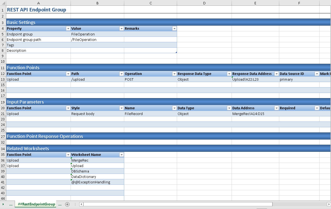Screen dimensions: 331x209
Task: Click horizontal scrollbar right arrow
Action: click(329, 204)
